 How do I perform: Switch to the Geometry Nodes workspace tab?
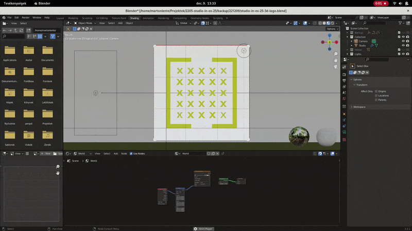[x=200, y=18]
